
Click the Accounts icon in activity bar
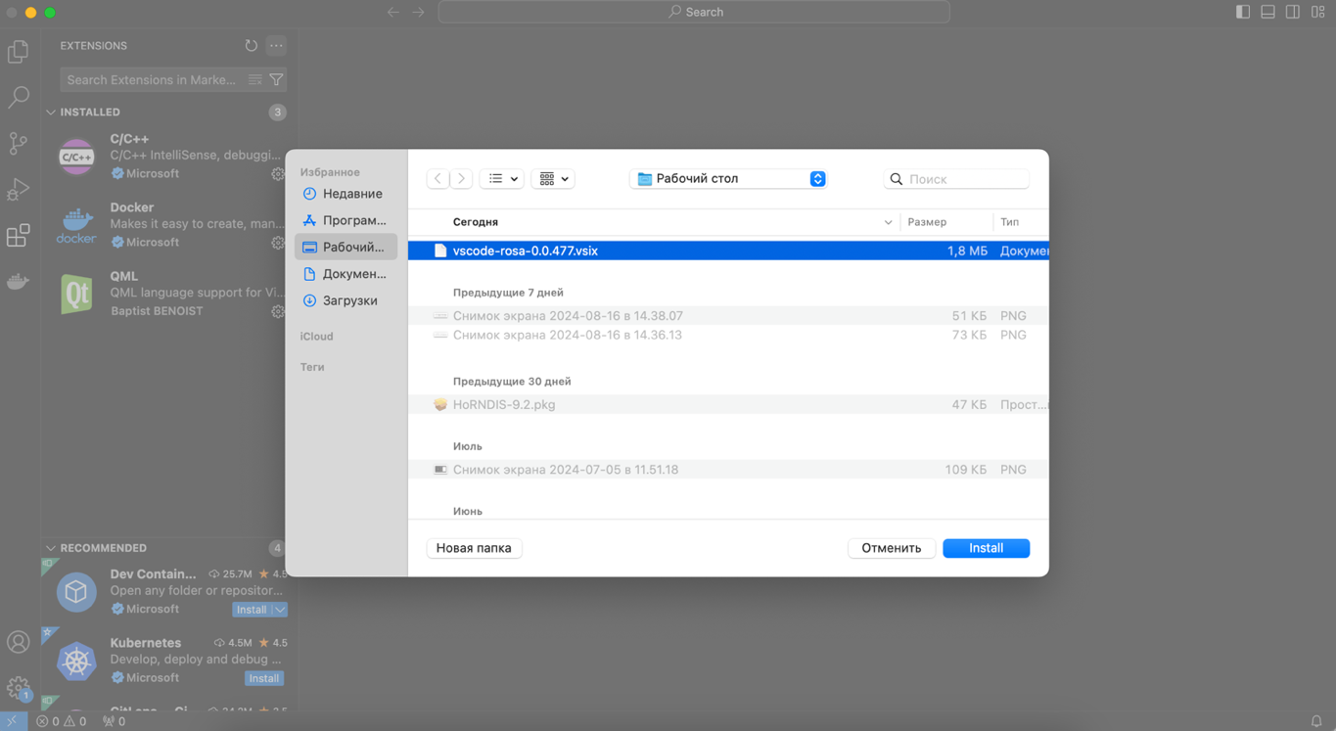[19, 642]
